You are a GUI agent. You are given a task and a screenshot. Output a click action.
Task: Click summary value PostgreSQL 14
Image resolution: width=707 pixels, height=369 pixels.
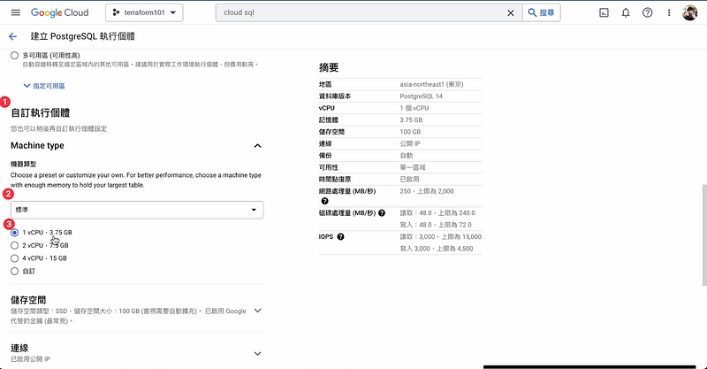(x=422, y=96)
